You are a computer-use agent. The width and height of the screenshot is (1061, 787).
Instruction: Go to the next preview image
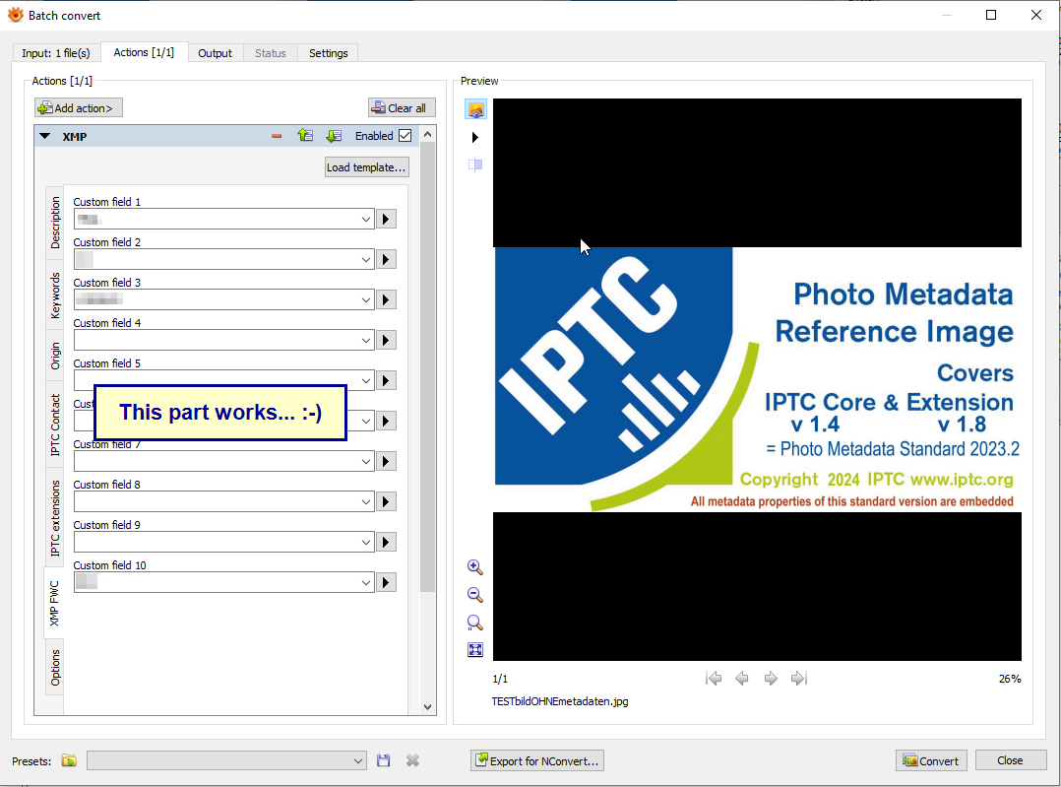pos(771,678)
